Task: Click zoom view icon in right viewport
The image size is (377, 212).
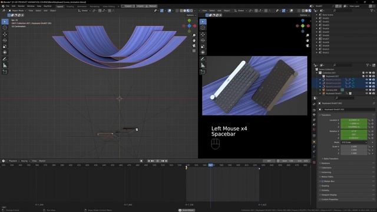Action: (x=307, y=35)
